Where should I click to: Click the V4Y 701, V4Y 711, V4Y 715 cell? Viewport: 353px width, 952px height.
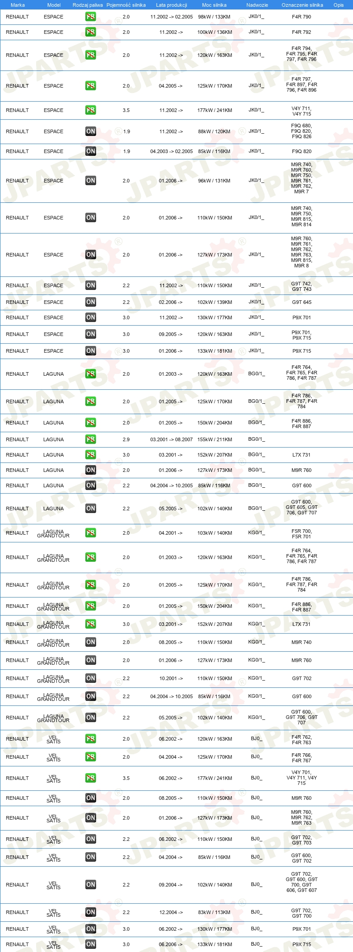(x=302, y=778)
